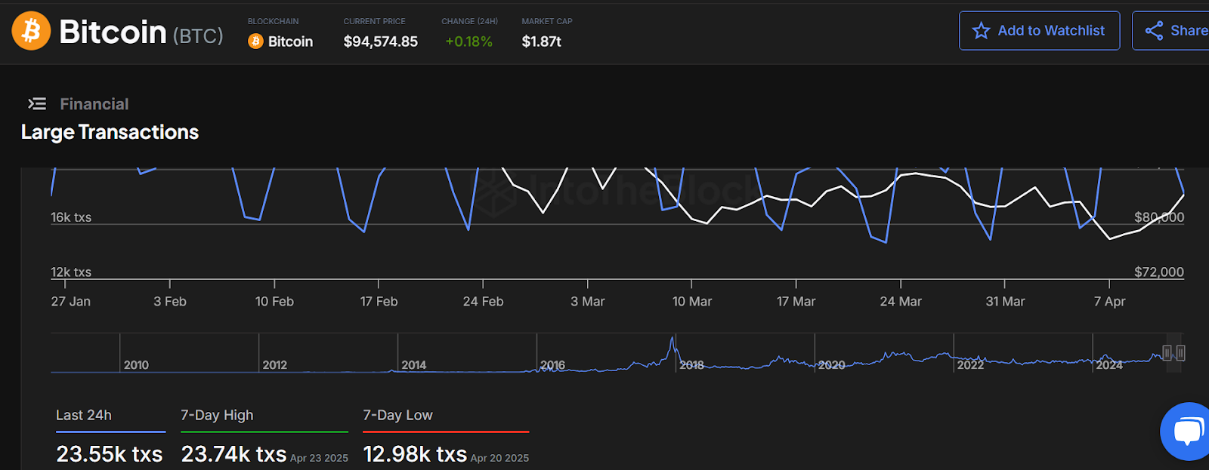Image resolution: width=1209 pixels, height=470 pixels.
Task: Click the share network icon
Action: click(x=1154, y=31)
